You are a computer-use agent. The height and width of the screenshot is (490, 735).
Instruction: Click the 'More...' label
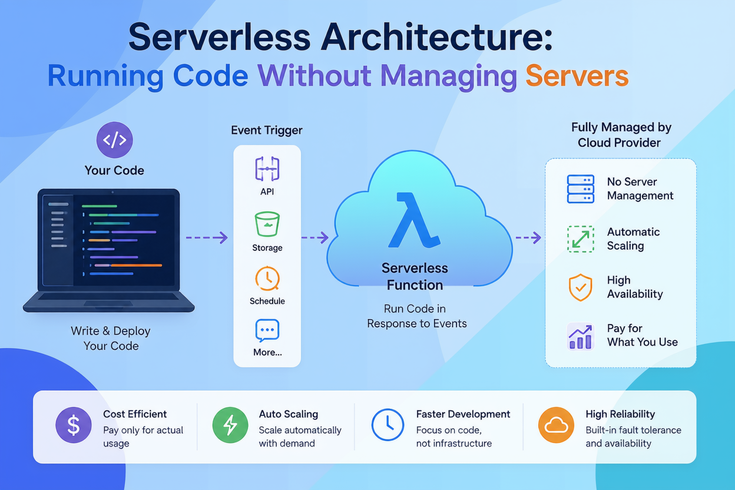click(x=267, y=352)
